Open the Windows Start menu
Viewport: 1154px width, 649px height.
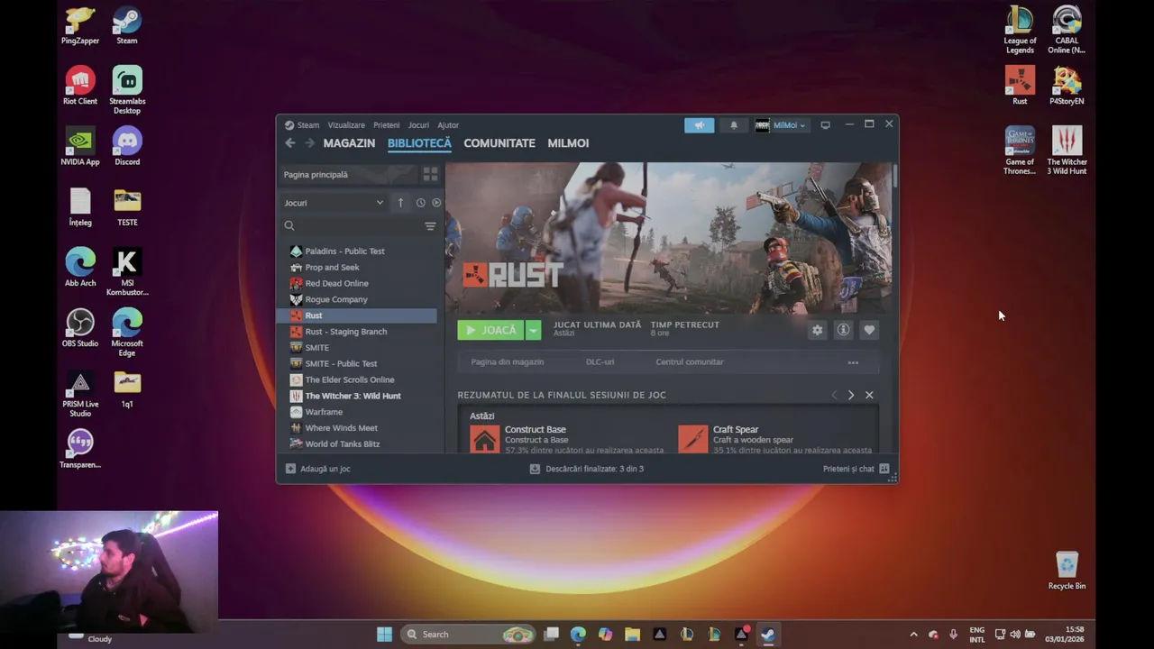coord(384,635)
